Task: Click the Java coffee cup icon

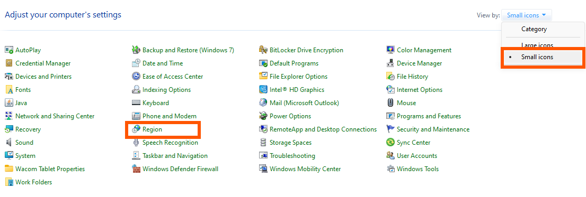Action: [x=9, y=103]
